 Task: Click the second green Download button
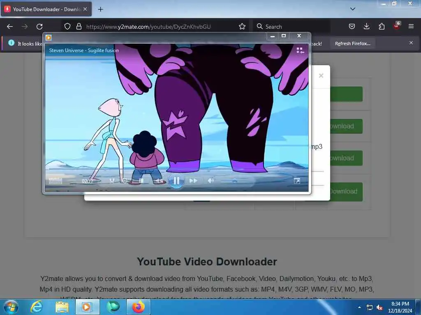click(x=346, y=126)
